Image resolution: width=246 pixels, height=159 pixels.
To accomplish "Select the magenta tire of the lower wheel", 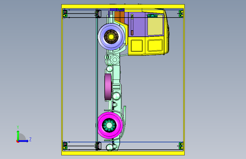I will pyautogui.click(x=110, y=125).
